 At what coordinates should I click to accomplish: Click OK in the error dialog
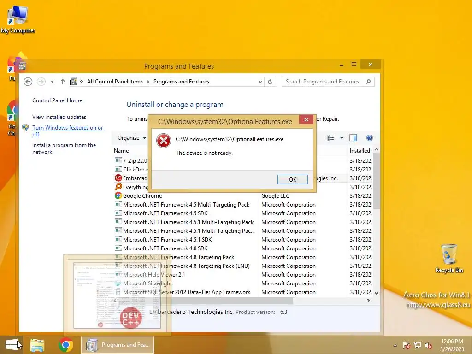[x=292, y=179]
